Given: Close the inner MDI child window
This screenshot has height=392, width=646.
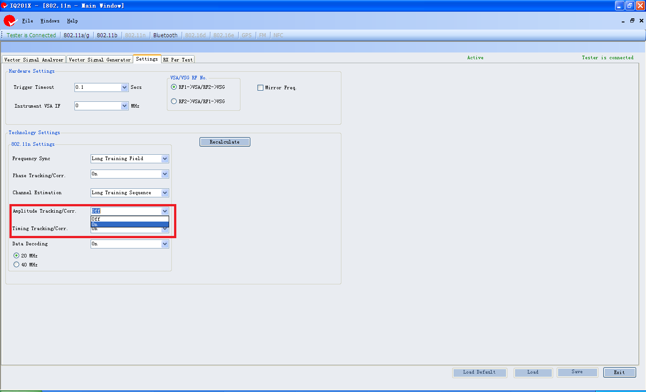Looking at the screenshot, I should click(642, 21).
